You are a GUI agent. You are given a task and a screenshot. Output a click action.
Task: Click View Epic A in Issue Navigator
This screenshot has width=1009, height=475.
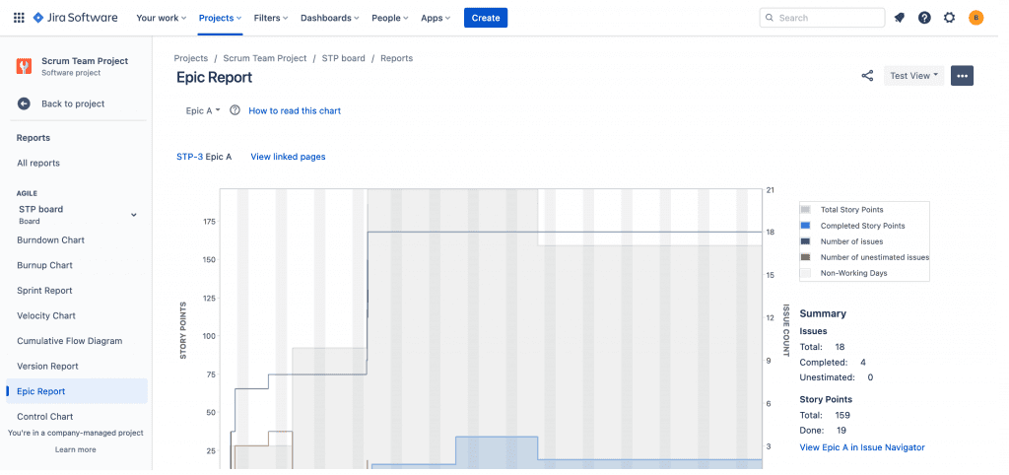862,447
